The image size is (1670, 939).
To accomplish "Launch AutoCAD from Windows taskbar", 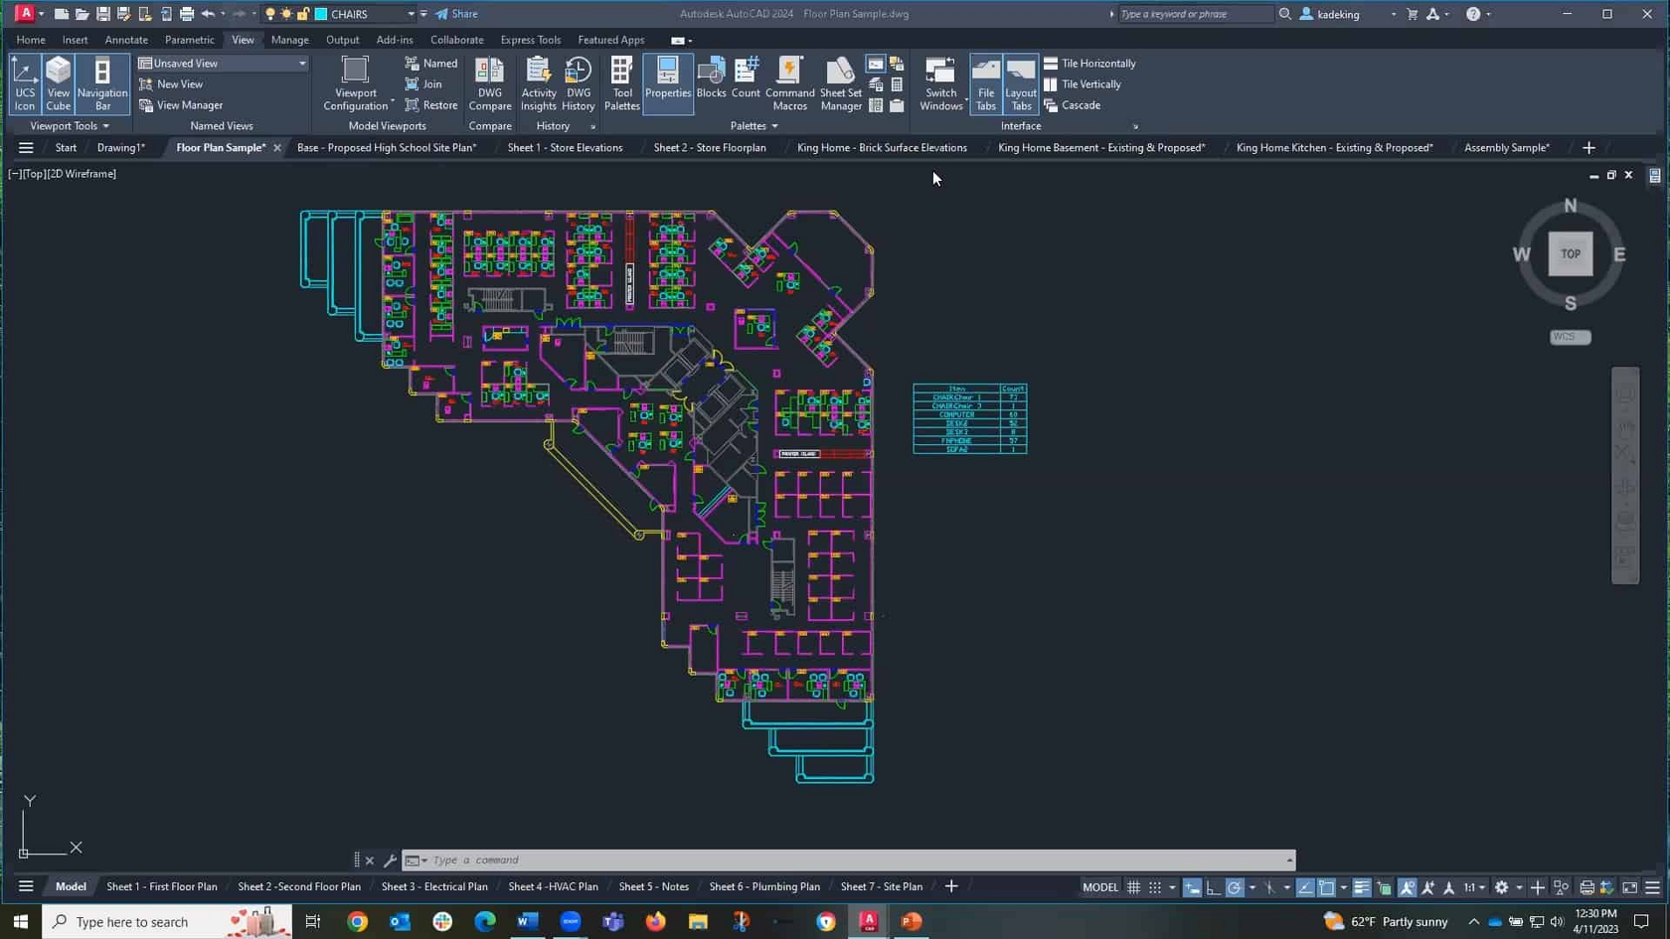I will pyautogui.click(x=869, y=921).
